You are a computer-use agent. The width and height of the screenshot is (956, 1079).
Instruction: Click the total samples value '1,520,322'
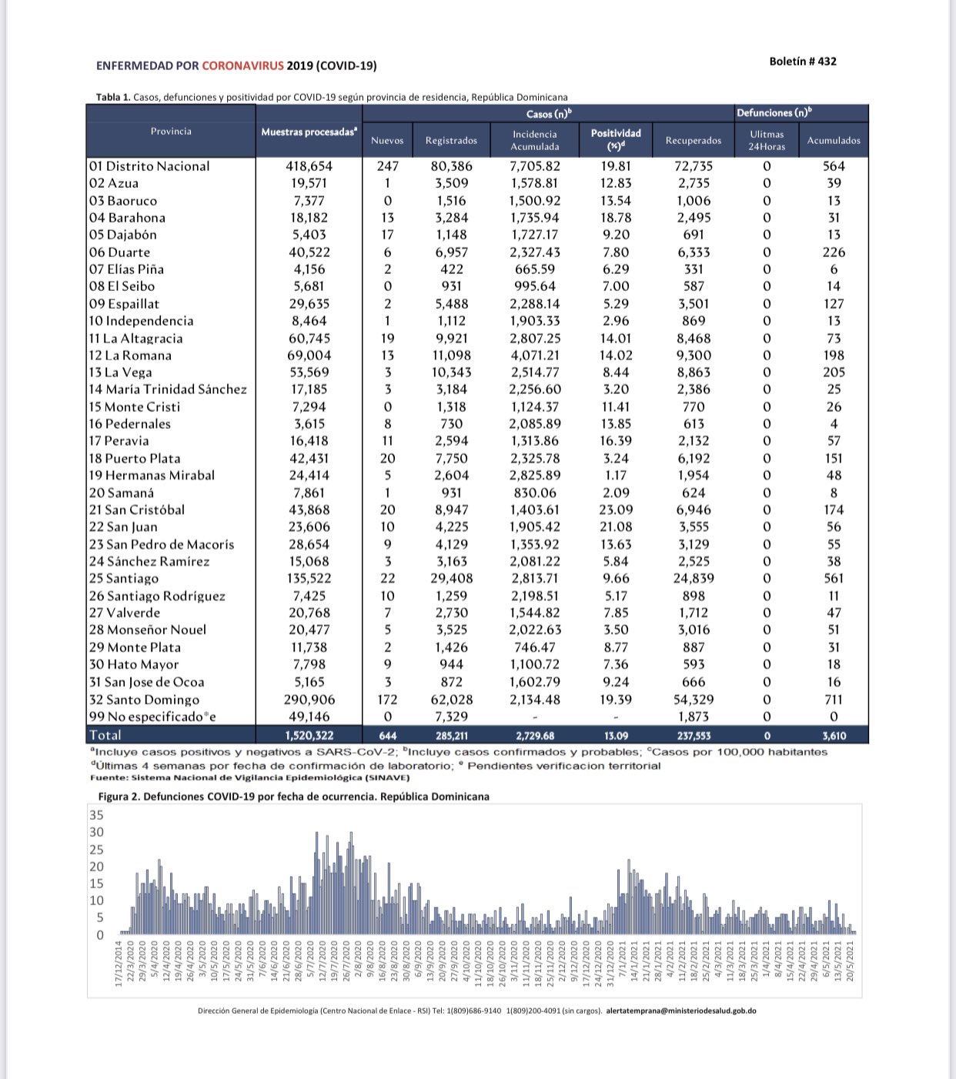pos(309,736)
